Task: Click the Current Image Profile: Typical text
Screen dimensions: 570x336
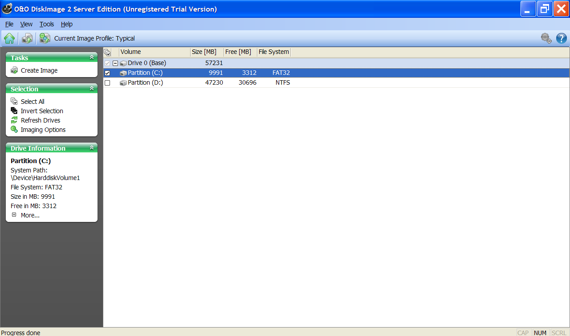Action: coord(94,38)
